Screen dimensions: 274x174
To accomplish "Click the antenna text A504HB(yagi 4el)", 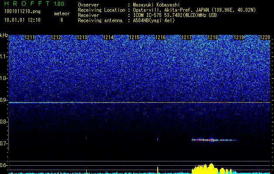I will (154, 20).
